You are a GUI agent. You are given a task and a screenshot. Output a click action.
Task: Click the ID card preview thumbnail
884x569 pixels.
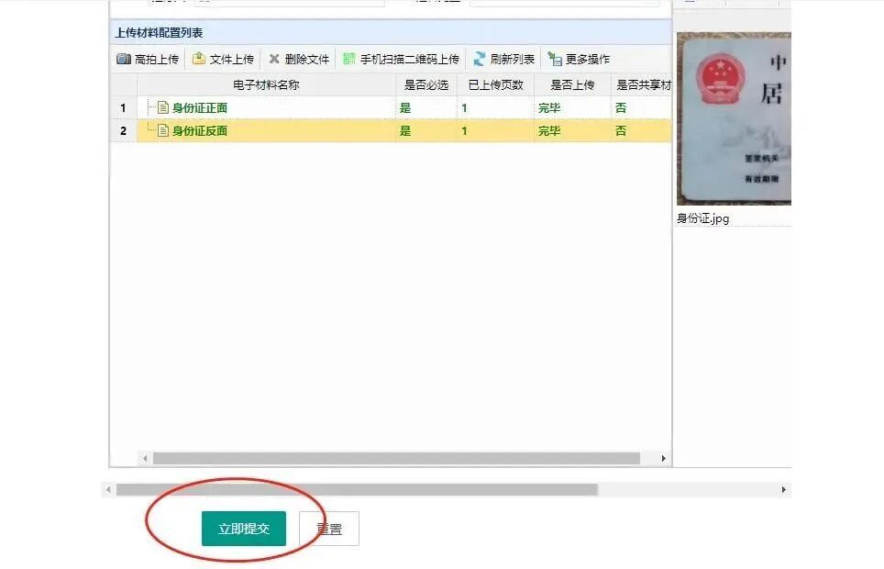[x=734, y=118]
